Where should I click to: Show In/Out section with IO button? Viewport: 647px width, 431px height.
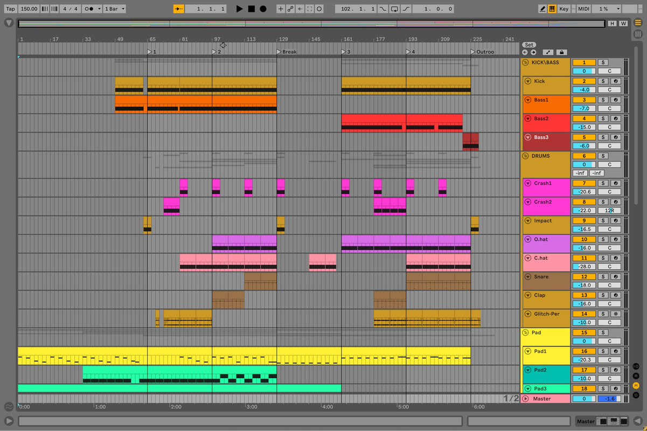click(x=636, y=366)
